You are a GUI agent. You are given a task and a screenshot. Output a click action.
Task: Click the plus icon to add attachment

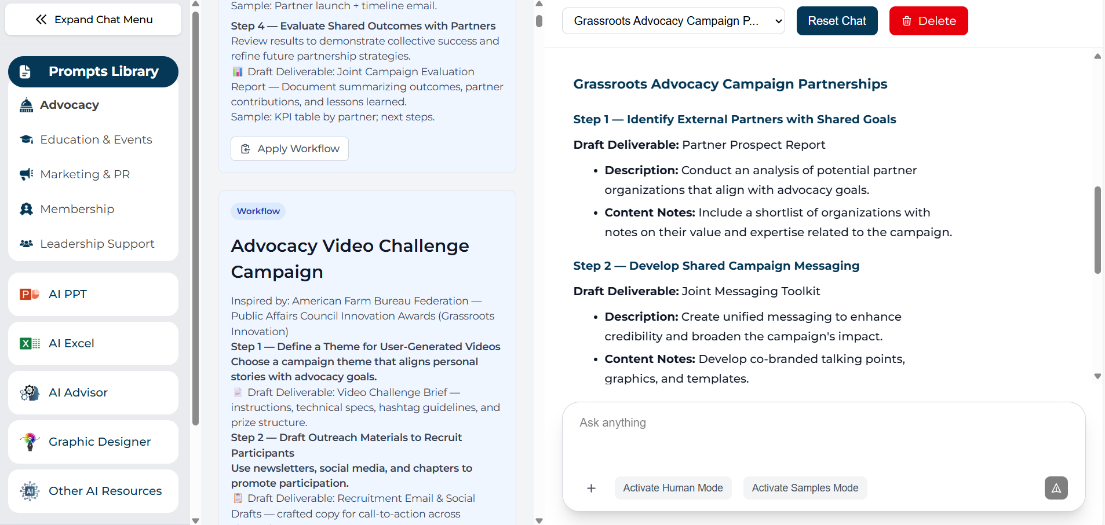coord(591,488)
